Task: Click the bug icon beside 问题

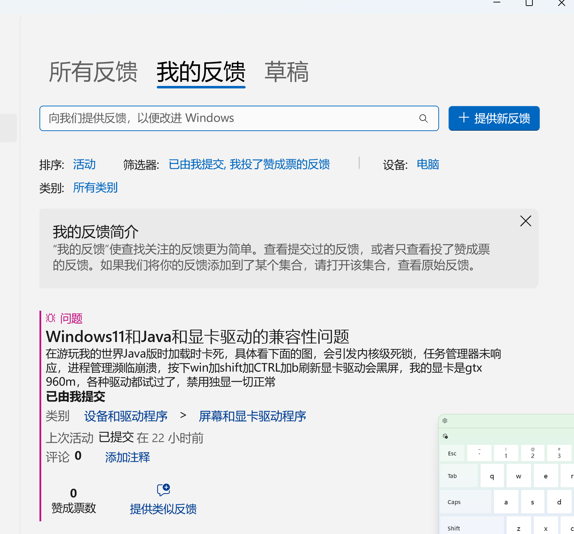Action: click(51, 318)
